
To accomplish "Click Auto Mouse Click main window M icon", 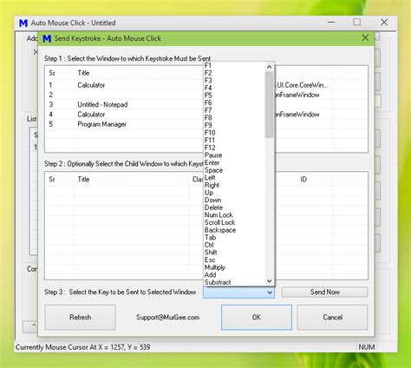I will 23,23.
